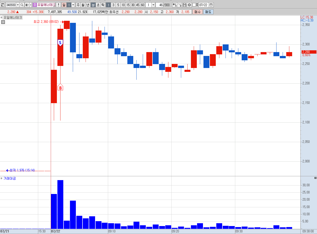Image resolution: width=317 pixels, height=234 pixels.
Task: Click the candlestick chart type icon
Action: point(175,5)
